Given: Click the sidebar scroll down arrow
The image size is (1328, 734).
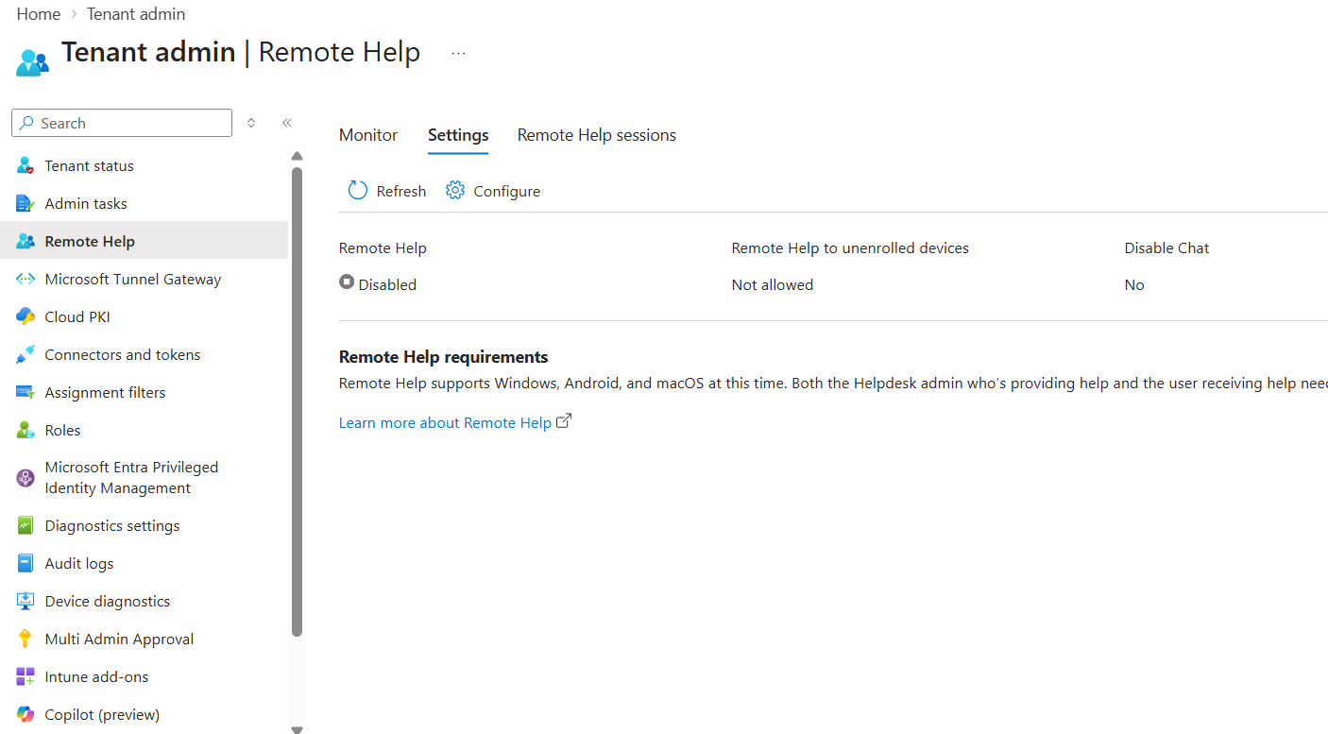Looking at the screenshot, I should pos(297,728).
